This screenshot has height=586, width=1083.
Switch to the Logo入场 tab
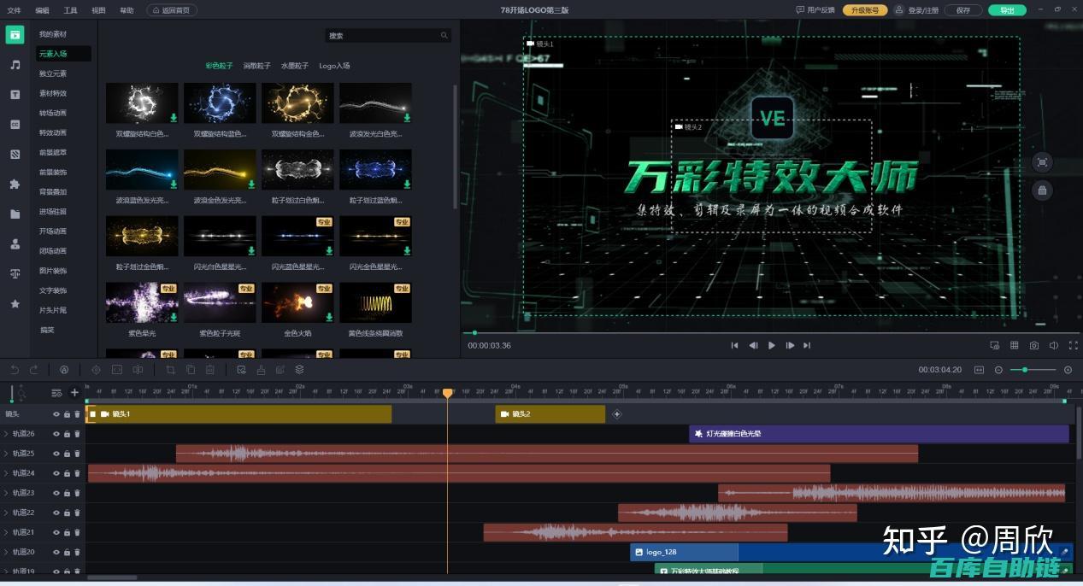(x=334, y=66)
